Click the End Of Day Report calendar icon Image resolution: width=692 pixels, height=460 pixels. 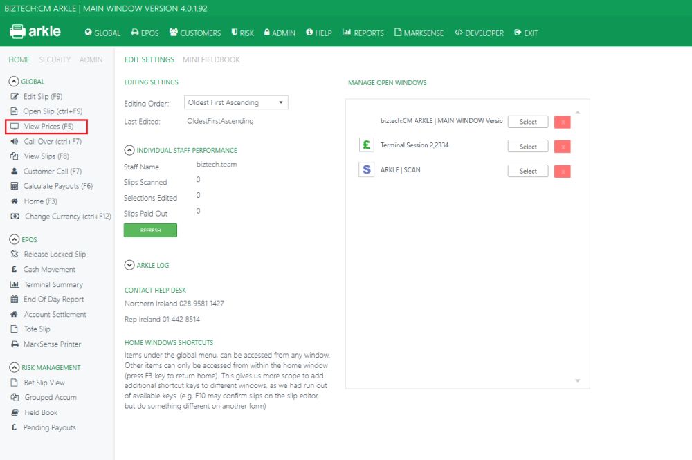click(13, 299)
